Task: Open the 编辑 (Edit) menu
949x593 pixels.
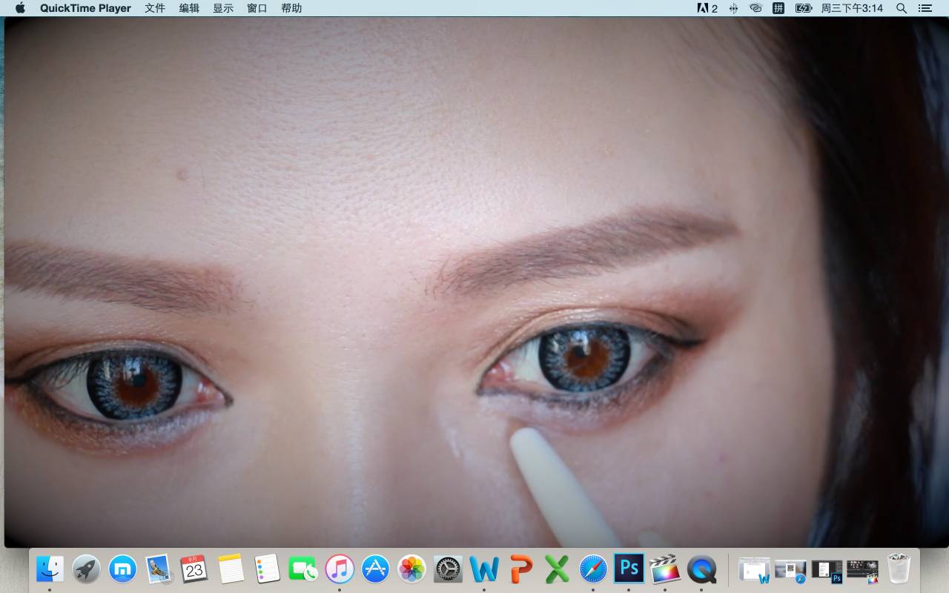Action: pos(189,8)
